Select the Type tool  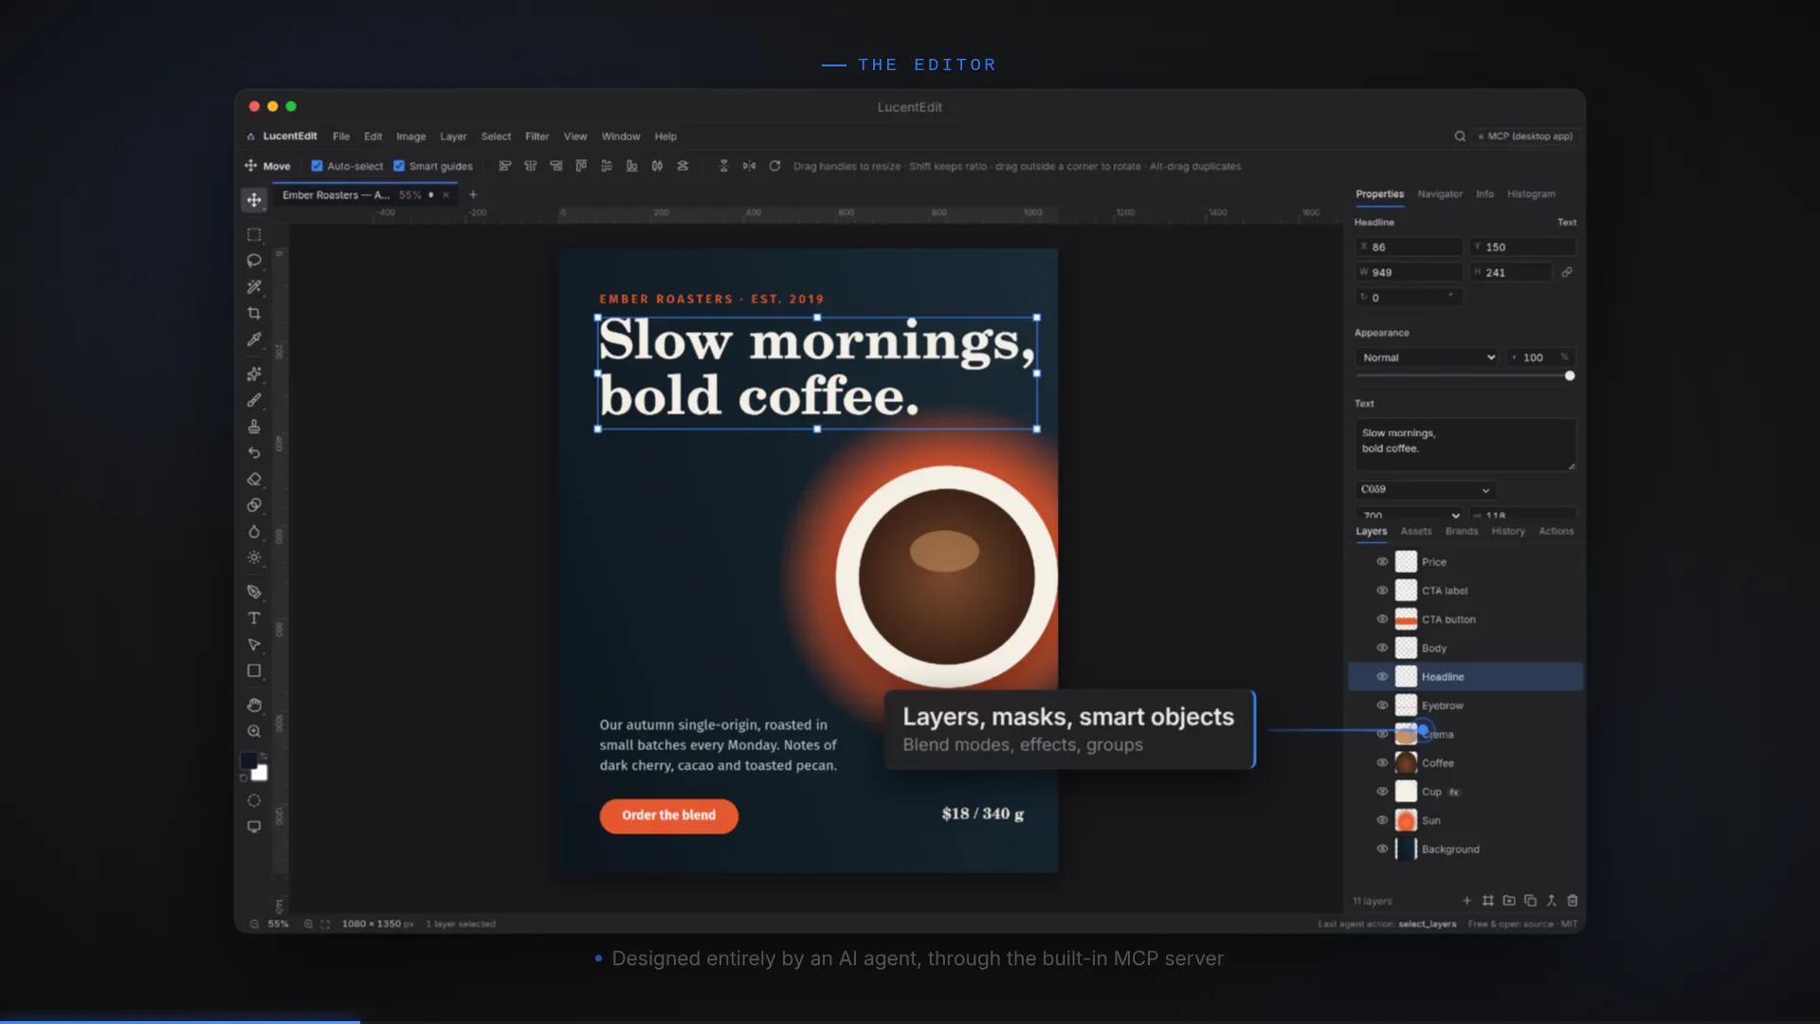pos(254,618)
